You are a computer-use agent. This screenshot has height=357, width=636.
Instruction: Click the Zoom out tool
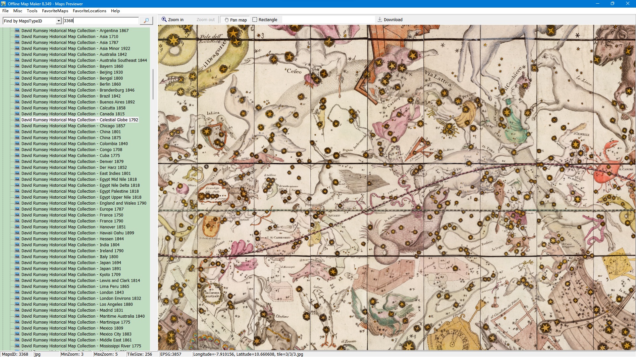pyautogui.click(x=205, y=20)
